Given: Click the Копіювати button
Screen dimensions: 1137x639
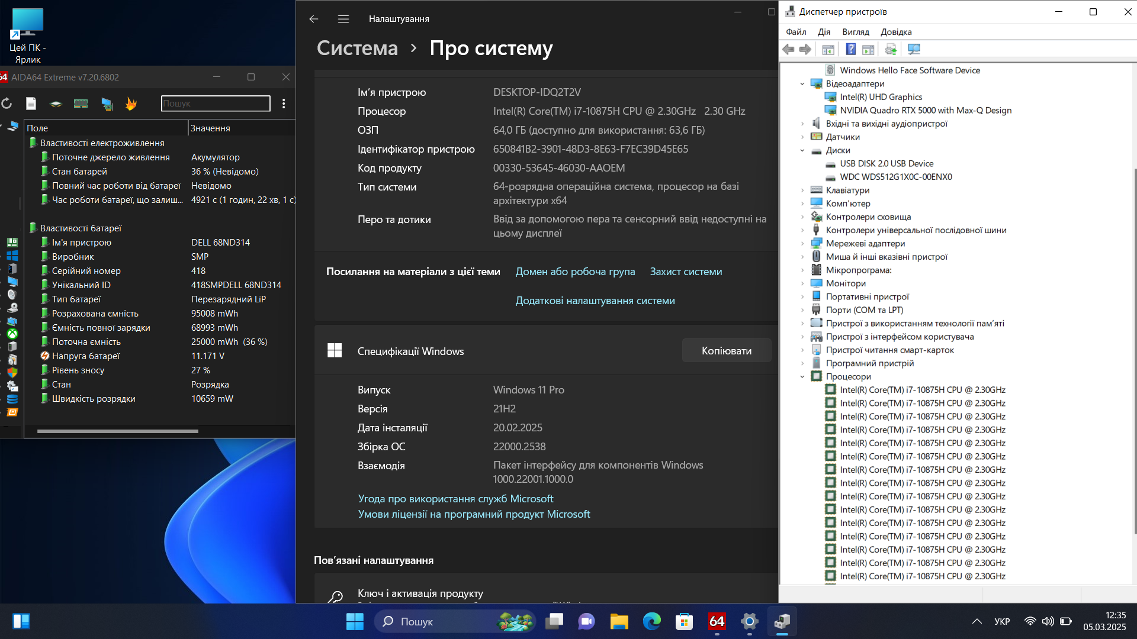Looking at the screenshot, I should coord(727,351).
